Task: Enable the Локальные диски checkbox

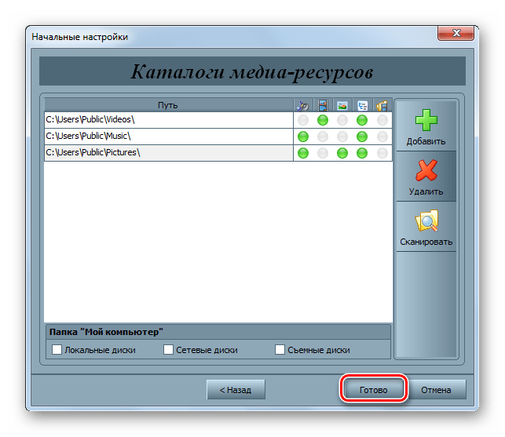Action: (x=57, y=349)
